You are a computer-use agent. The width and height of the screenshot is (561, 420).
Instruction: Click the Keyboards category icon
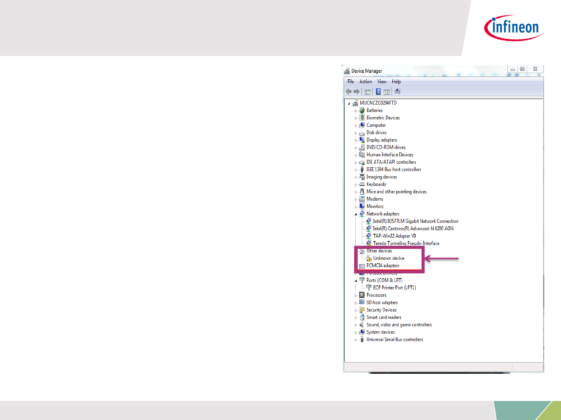point(362,184)
